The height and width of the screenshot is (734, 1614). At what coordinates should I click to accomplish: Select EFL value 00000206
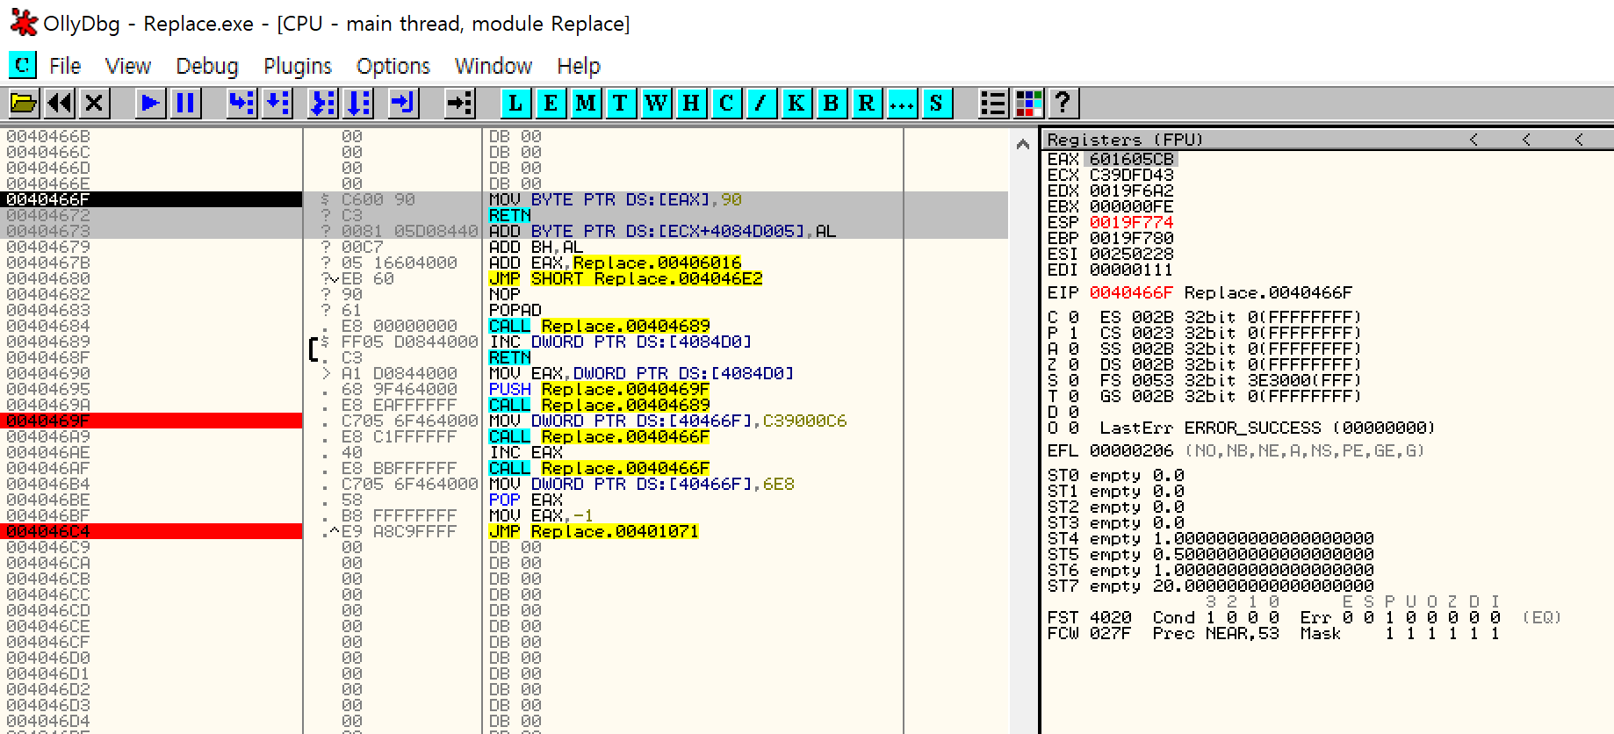point(1131,450)
